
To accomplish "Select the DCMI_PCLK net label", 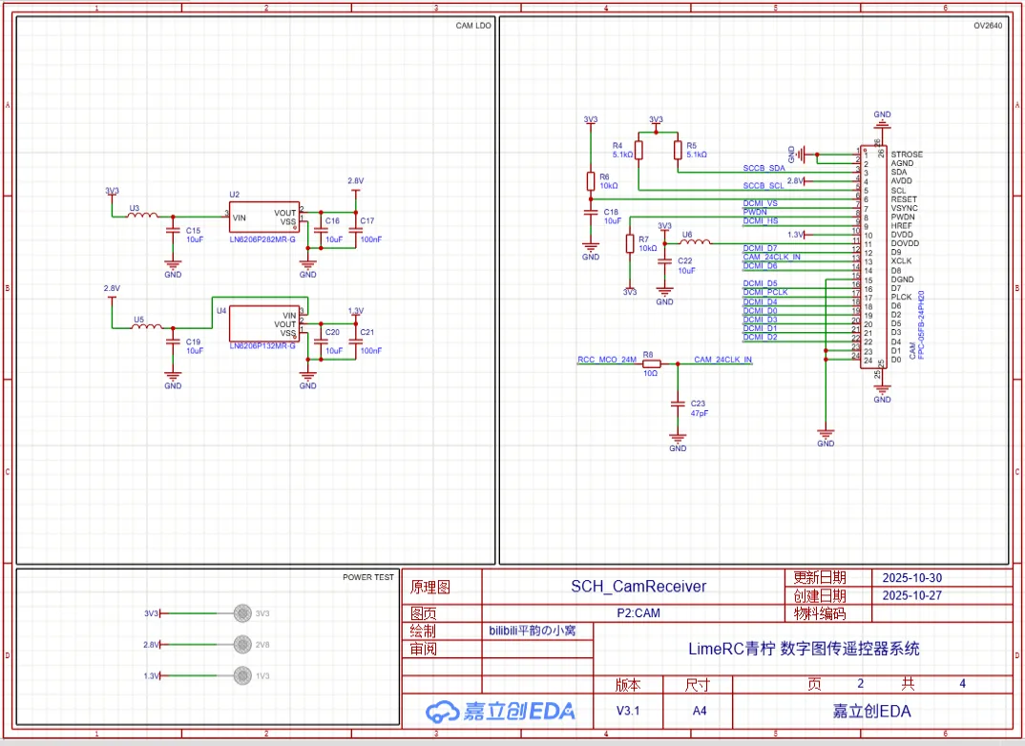I will pyautogui.click(x=765, y=292).
